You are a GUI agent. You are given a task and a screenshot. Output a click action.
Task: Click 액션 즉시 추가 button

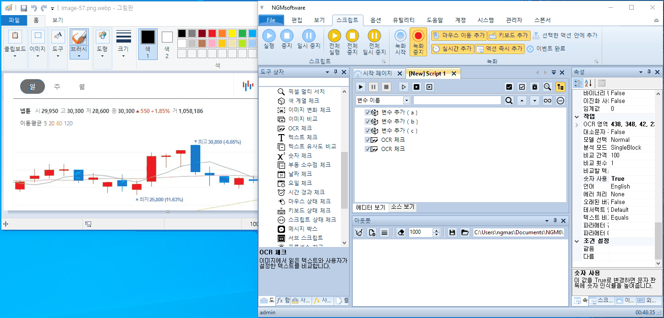pos(499,49)
